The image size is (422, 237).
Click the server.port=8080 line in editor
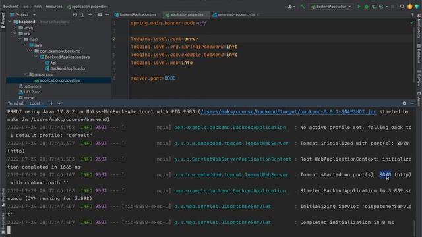point(153,78)
